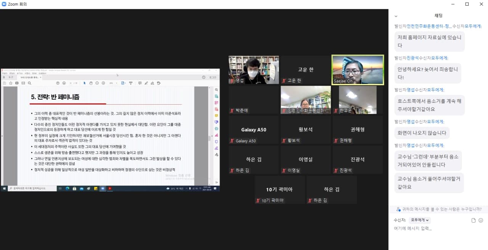Select Saejae Oh's highlighted video tile
The image size is (488, 250).
coord(358,70)
